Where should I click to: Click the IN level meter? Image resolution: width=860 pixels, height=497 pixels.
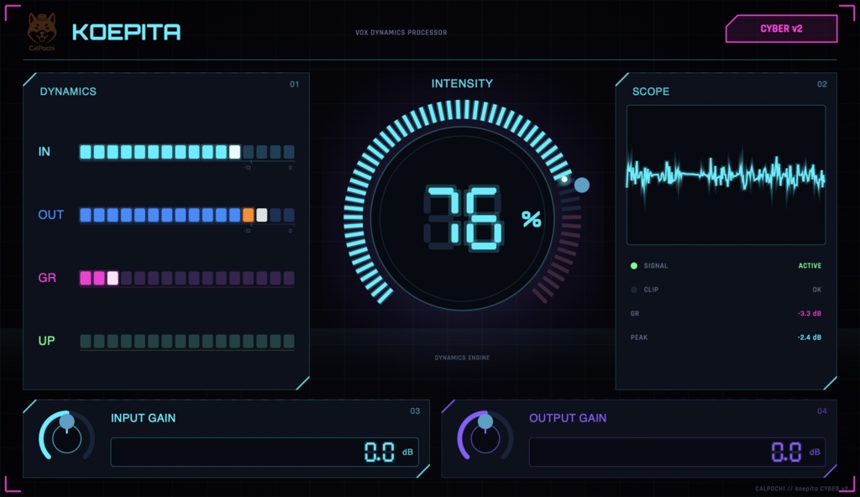pyautogui.click(x=187, y=152)
